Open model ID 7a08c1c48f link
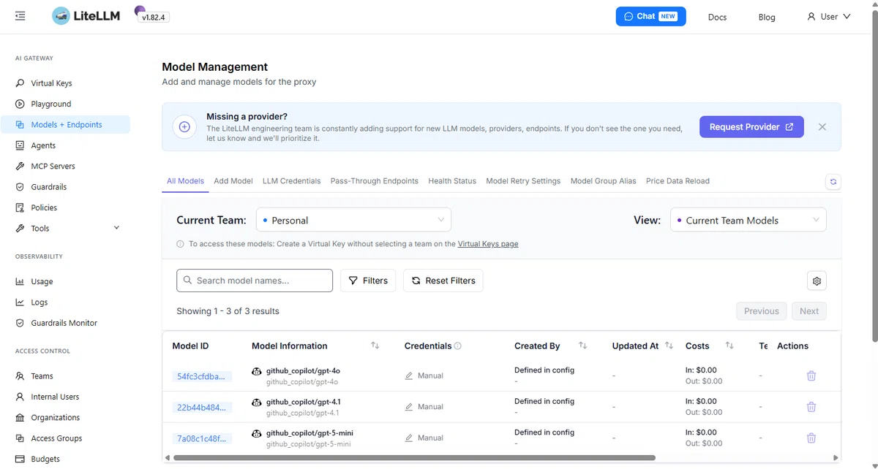 (203, 438)
